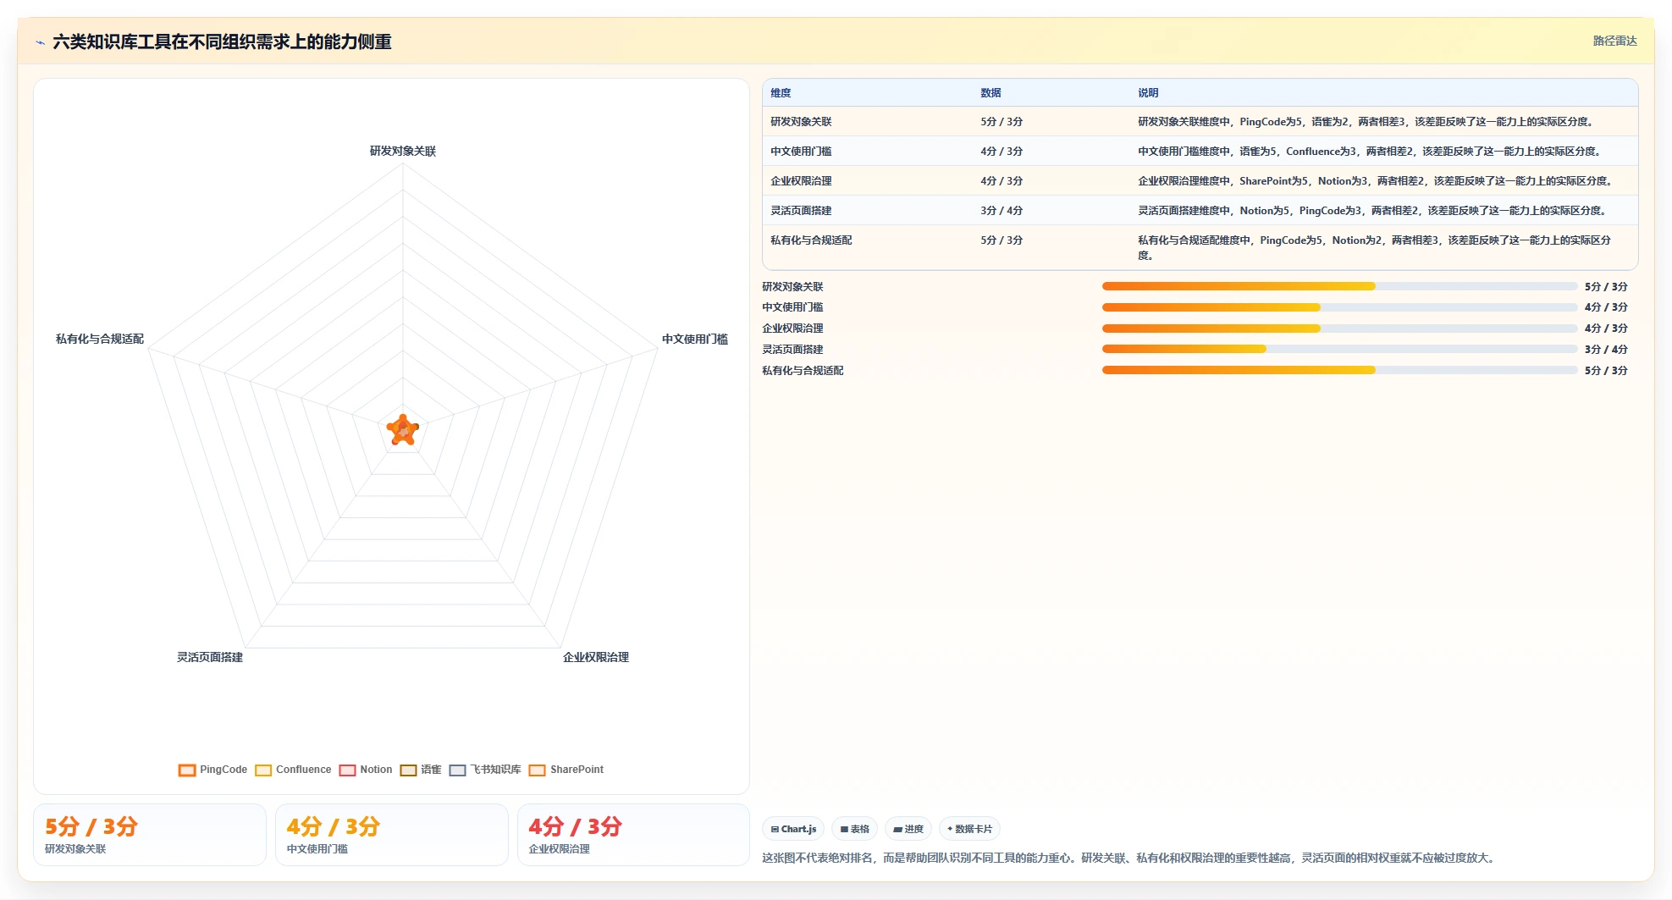Click the 进度 tag chip
The image size is (1672, 900).
[908, 829]
